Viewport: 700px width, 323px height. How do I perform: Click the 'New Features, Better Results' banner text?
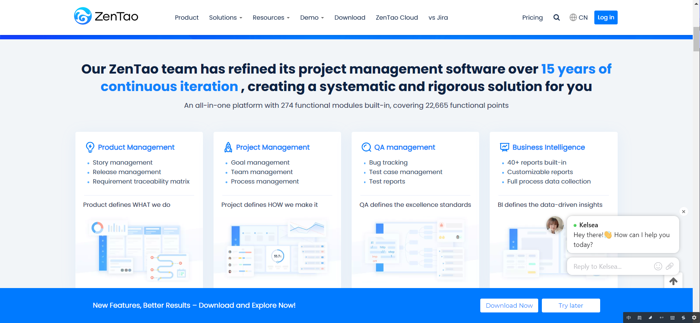[x=194, y=306]
